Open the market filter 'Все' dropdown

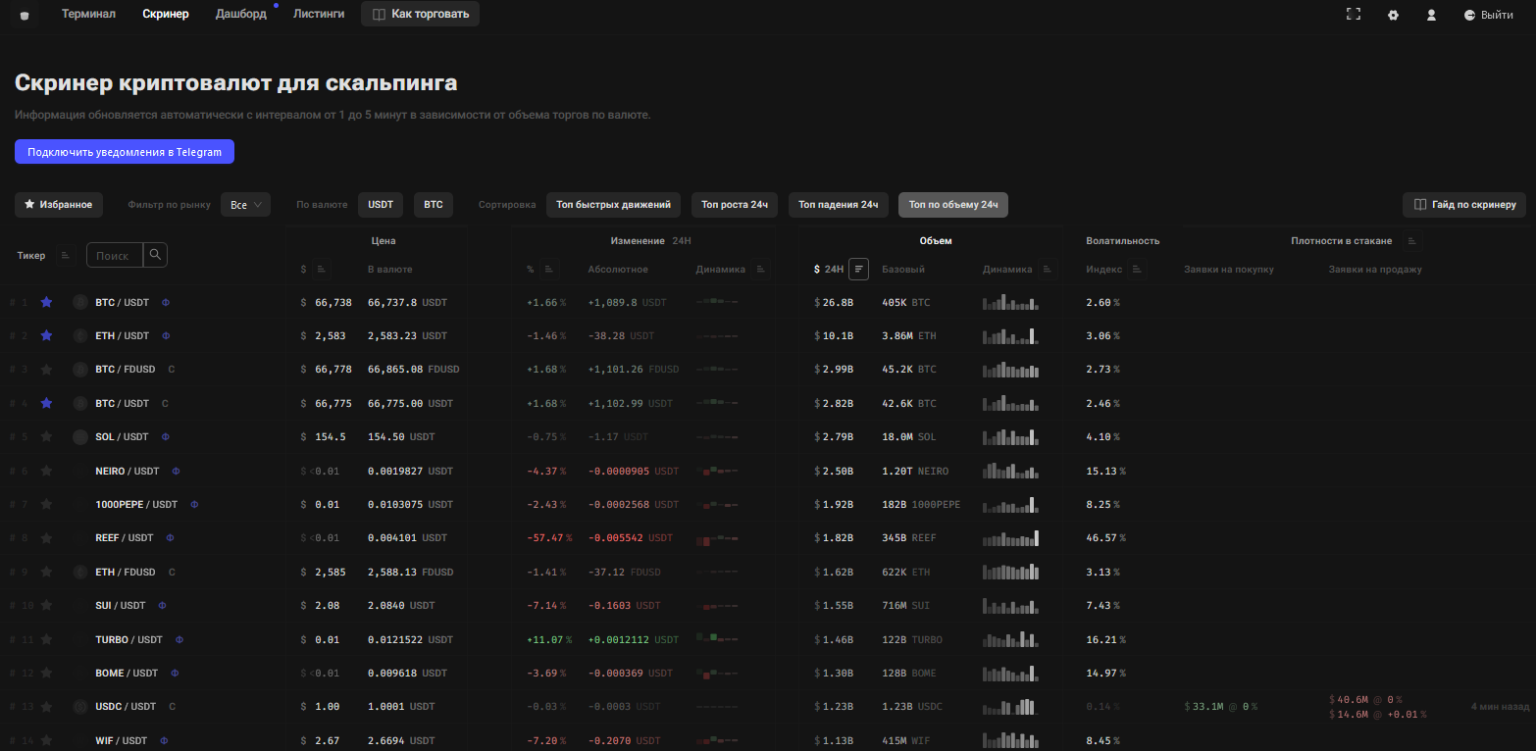click(245, 205)
